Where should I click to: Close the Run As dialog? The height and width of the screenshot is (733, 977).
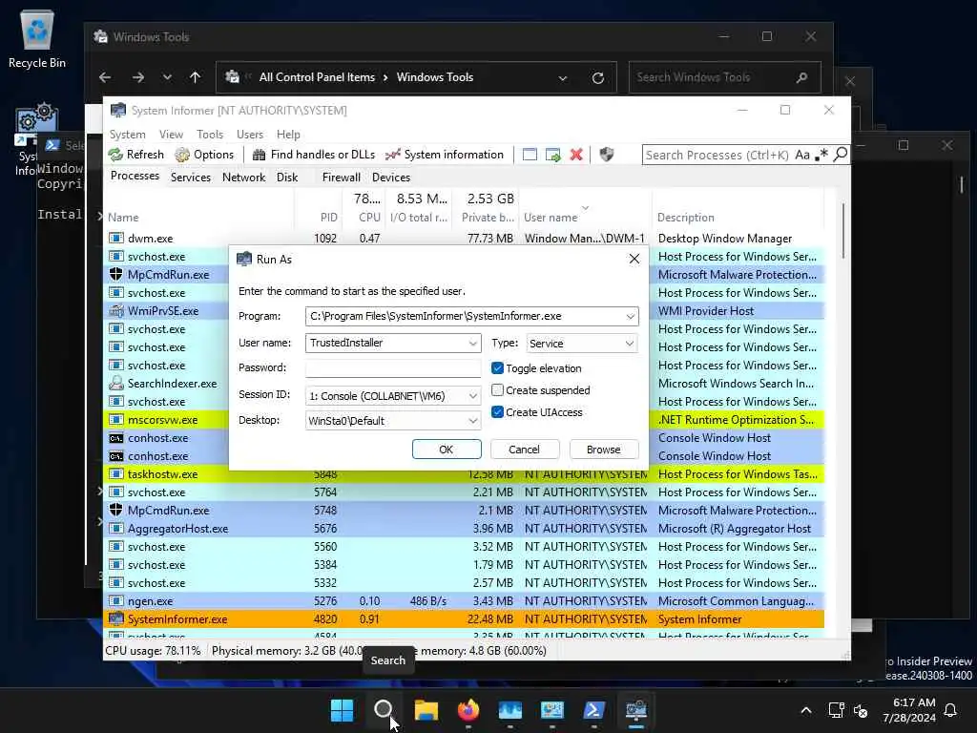coord(634,260)
